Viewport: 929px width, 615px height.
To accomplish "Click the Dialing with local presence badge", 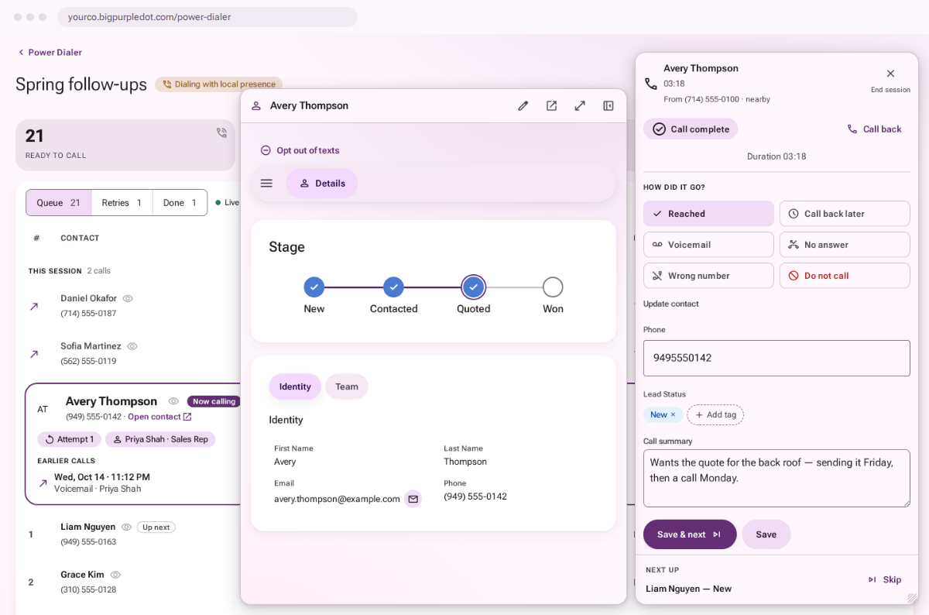I will (218, 84).
